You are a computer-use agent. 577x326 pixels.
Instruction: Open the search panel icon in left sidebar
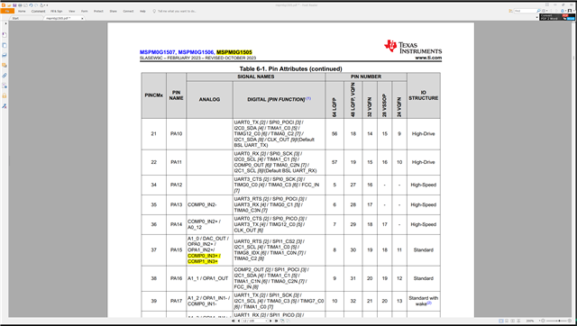pyautogui.click(x=5, y=86)
